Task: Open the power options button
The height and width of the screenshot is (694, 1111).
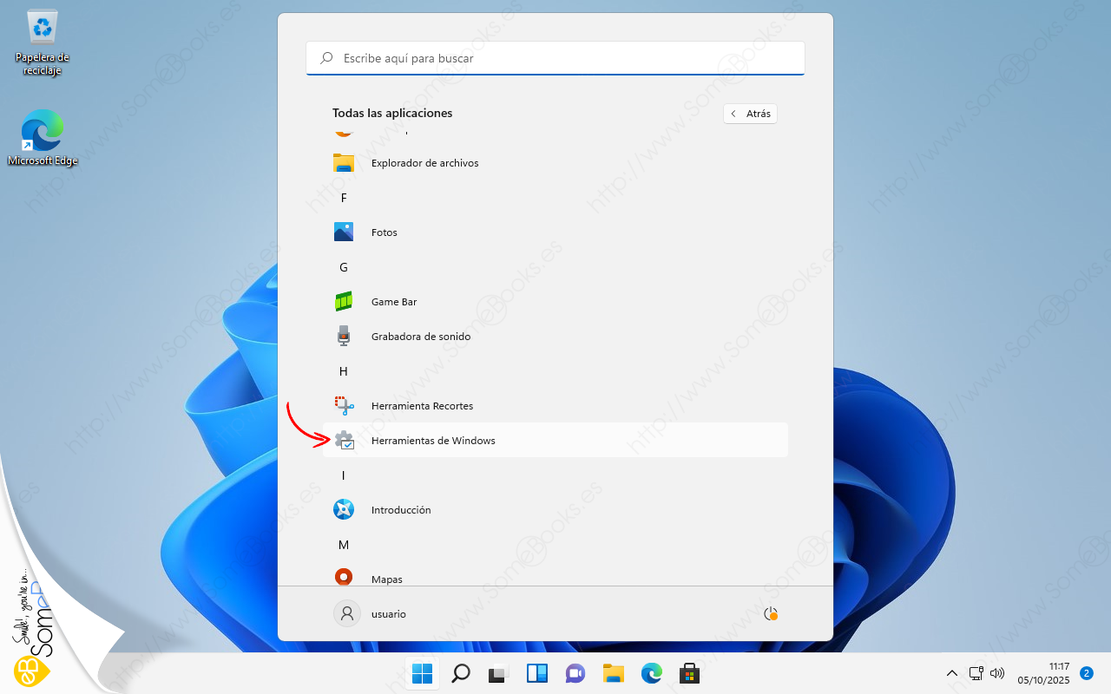Action: coord(770,613)
